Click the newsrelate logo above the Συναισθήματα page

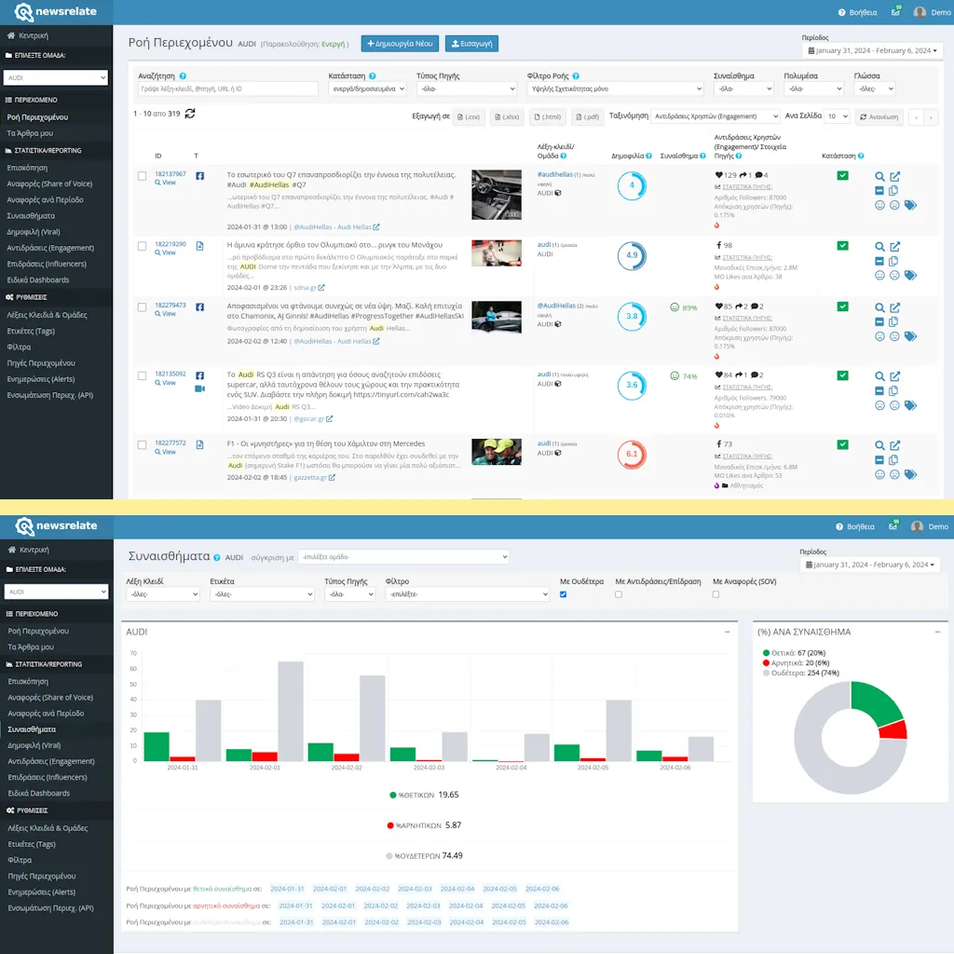coord(56,526)
